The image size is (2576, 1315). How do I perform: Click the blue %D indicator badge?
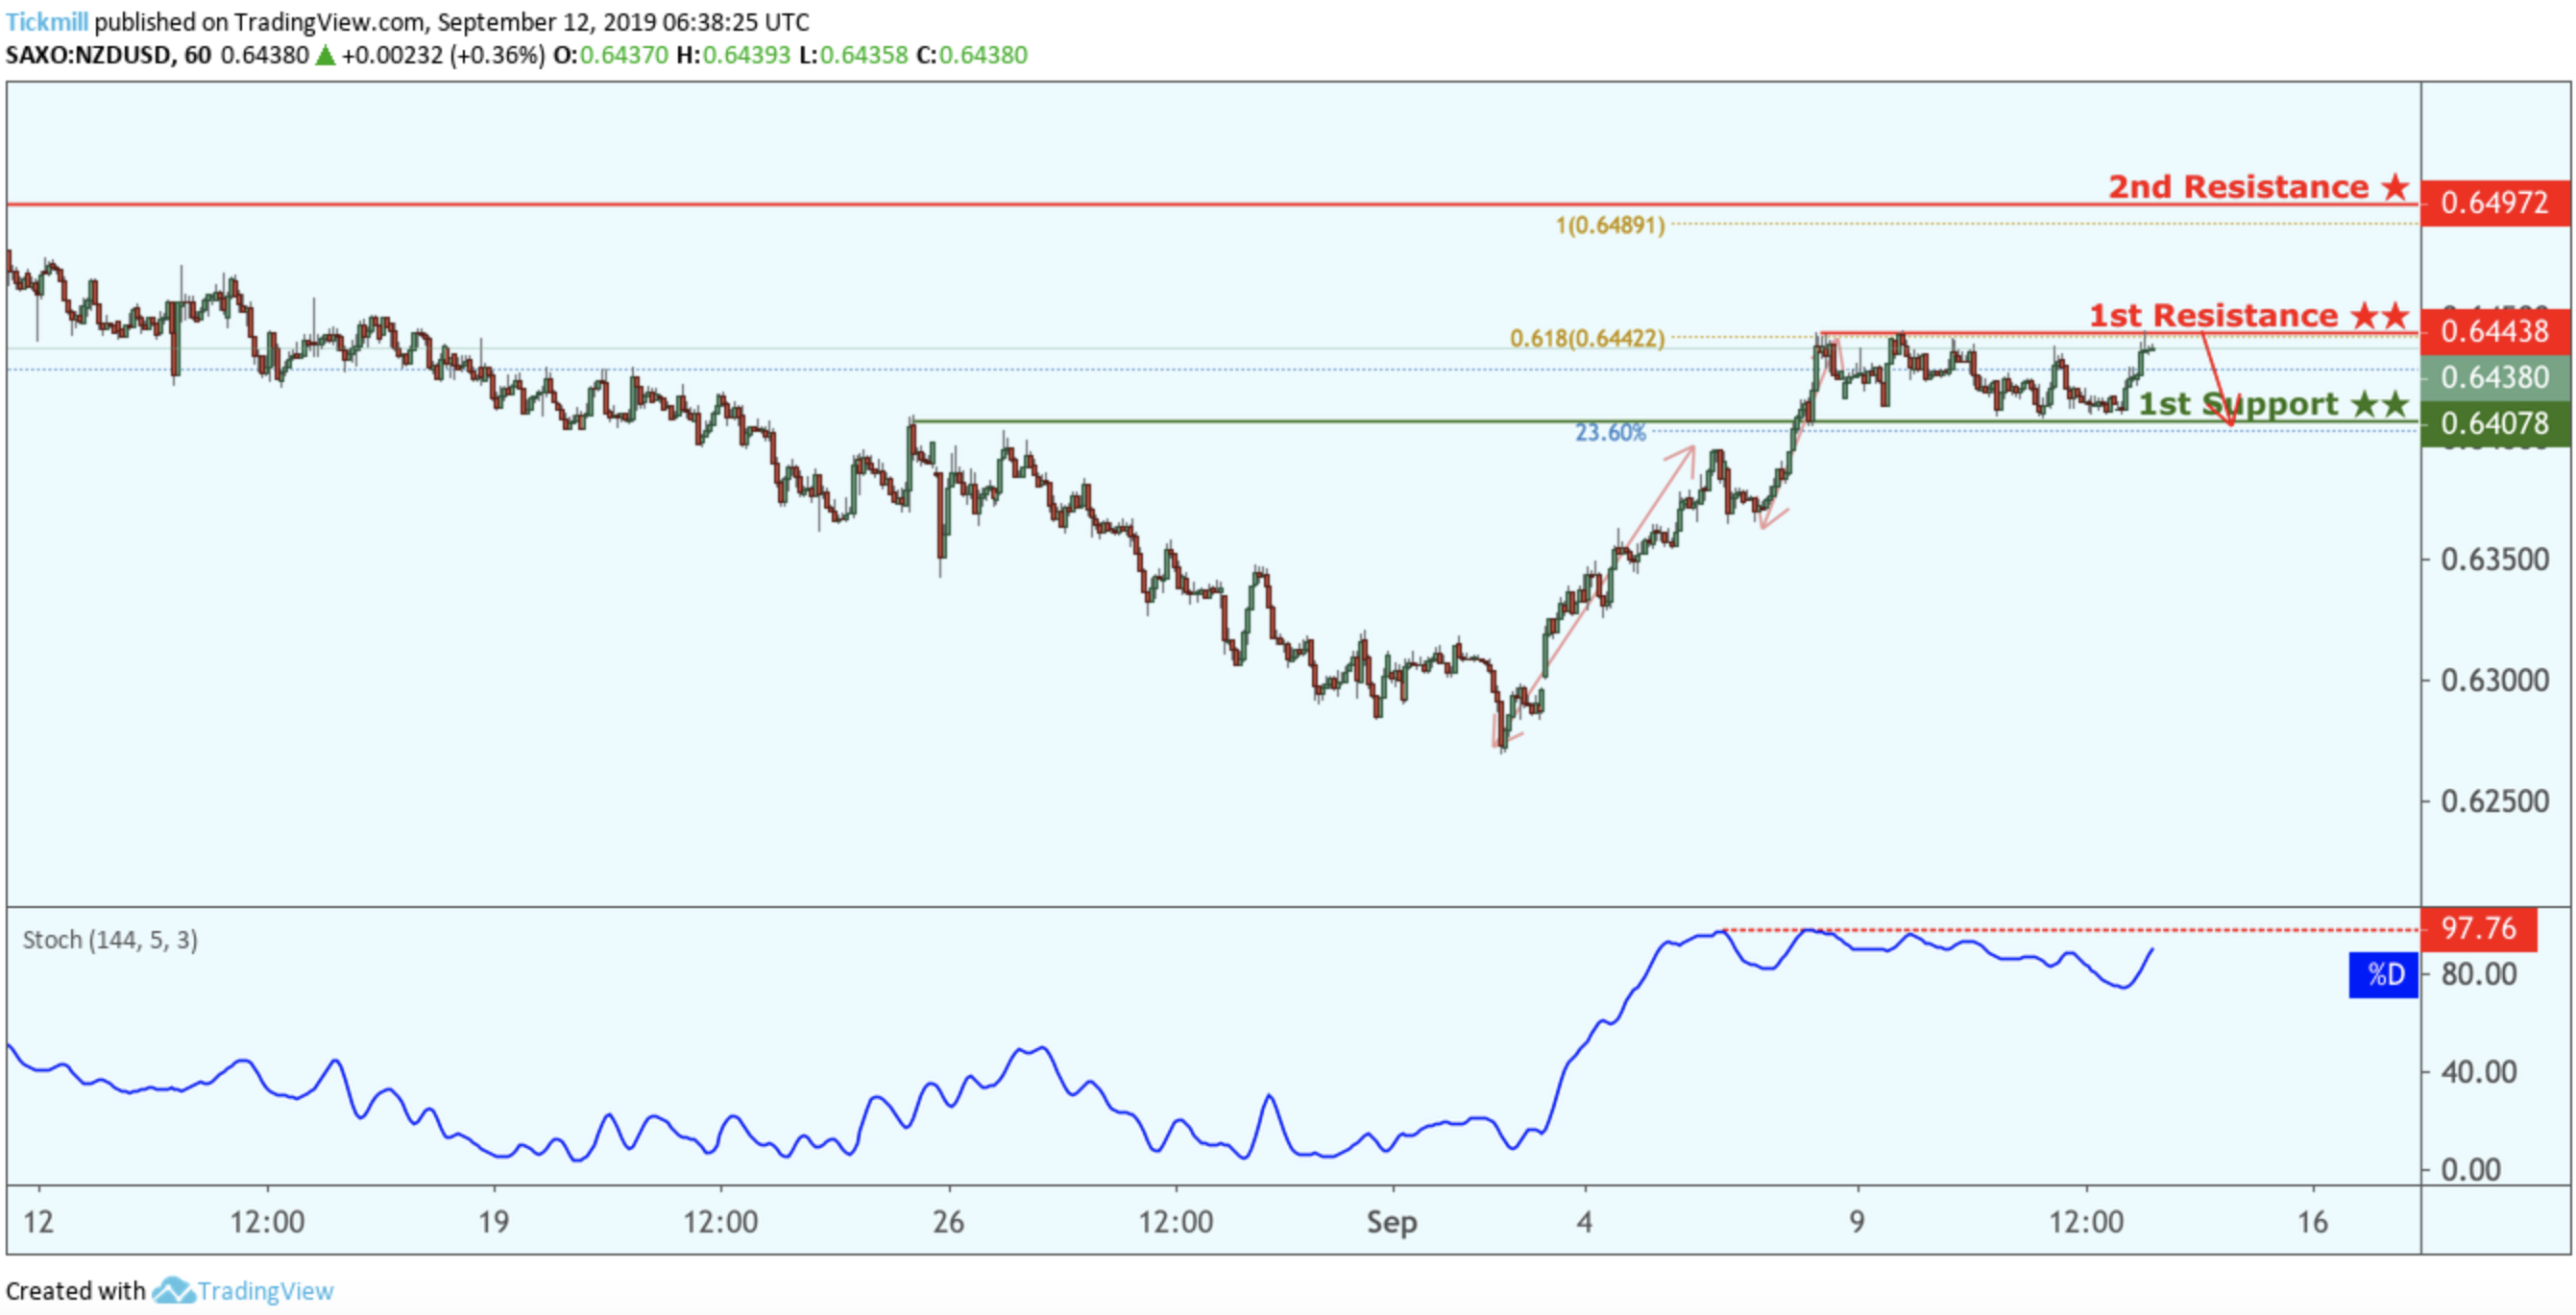pos(2383,974)
